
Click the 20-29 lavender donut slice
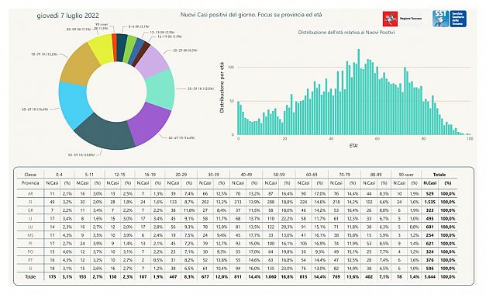[x=153, y=61]
